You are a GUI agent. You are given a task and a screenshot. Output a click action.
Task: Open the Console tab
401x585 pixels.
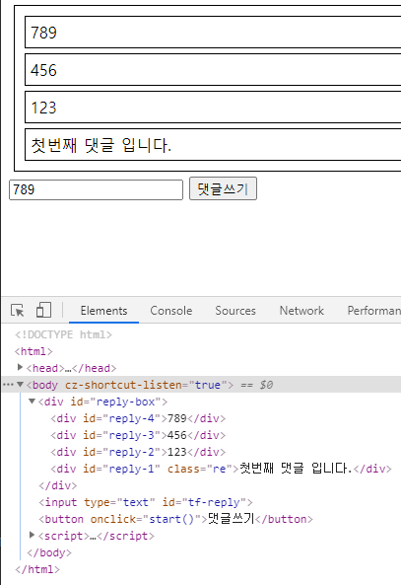tap(171, 311)
